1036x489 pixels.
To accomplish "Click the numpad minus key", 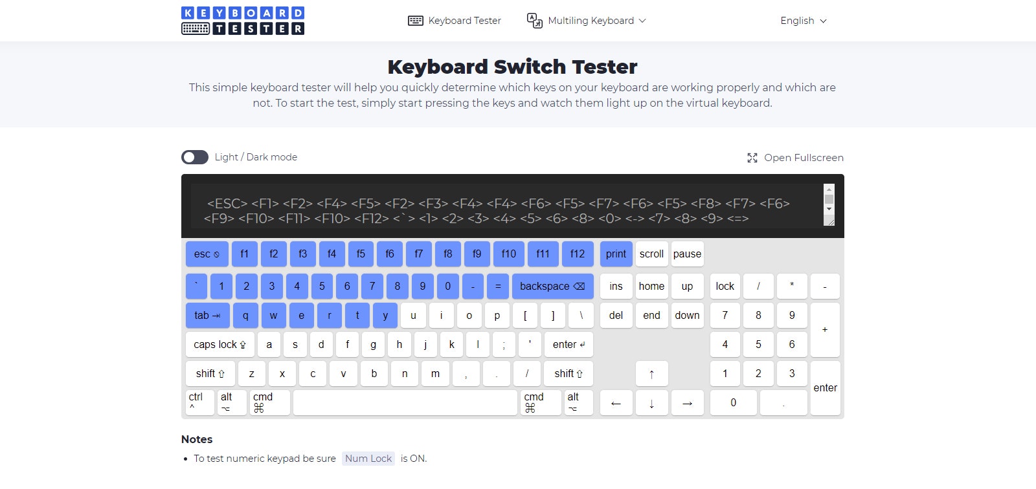I will 825,287.
